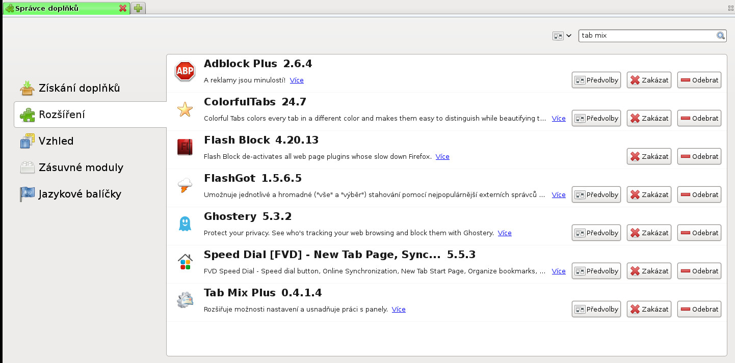Viewport: 735px width, 363px height.
Task: Click the Jazykové balíčky flag icon
Action: coord(27,194)
